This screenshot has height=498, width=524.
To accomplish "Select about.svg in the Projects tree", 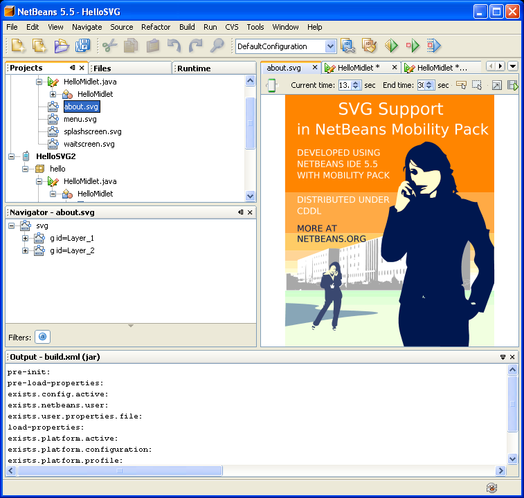I will [x=81, y=107].
